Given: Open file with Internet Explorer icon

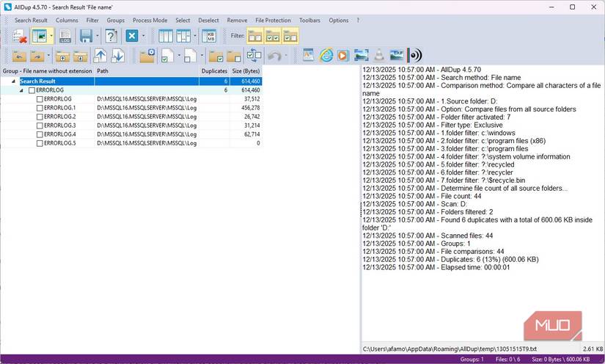Looking at the screenshot, I should [326, 56].
